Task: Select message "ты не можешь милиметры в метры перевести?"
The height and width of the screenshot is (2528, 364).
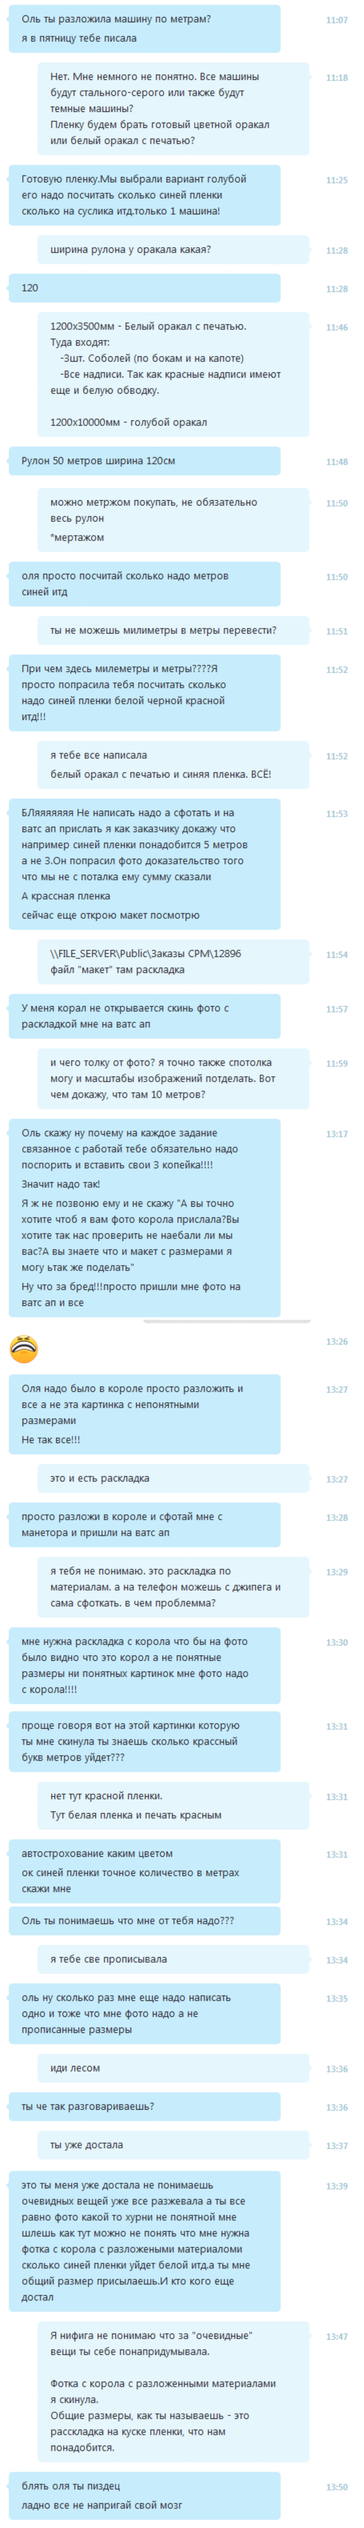Action: tap(173, 630)
